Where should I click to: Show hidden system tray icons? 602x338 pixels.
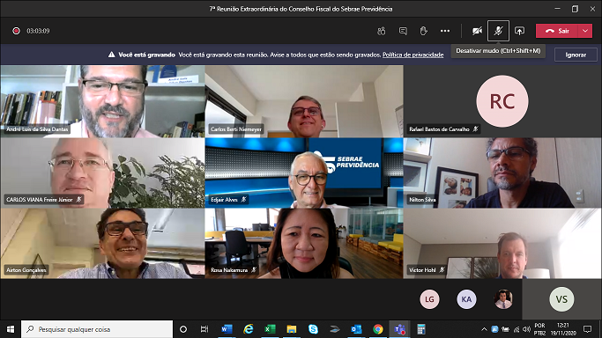(484, 329)
